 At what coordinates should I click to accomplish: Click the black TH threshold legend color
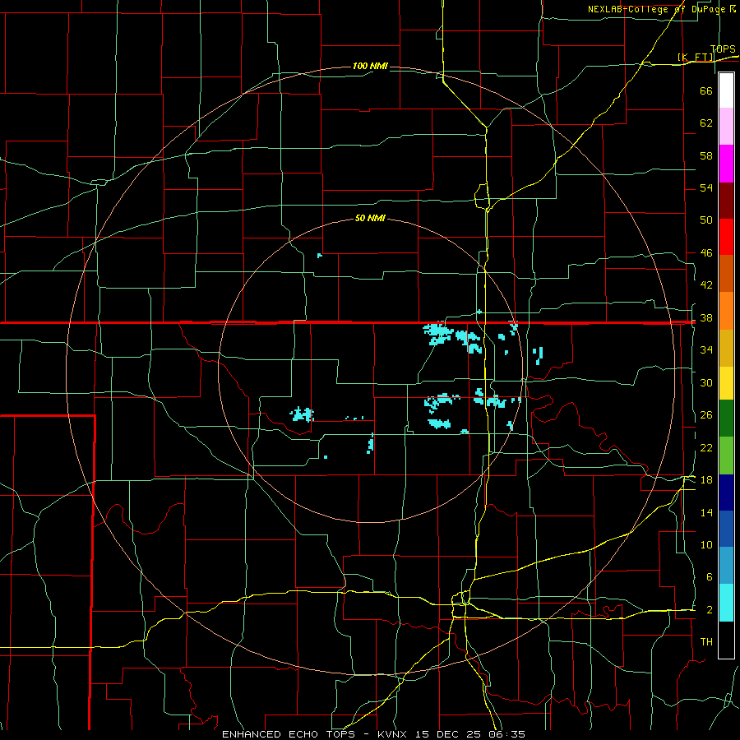[726, 640]
